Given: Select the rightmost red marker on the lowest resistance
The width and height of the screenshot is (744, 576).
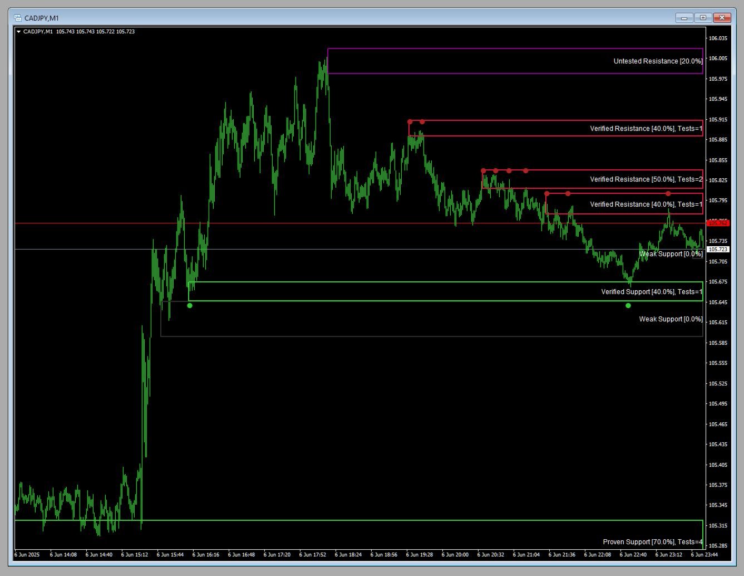Looking at the screenshot, I should 668,193.
